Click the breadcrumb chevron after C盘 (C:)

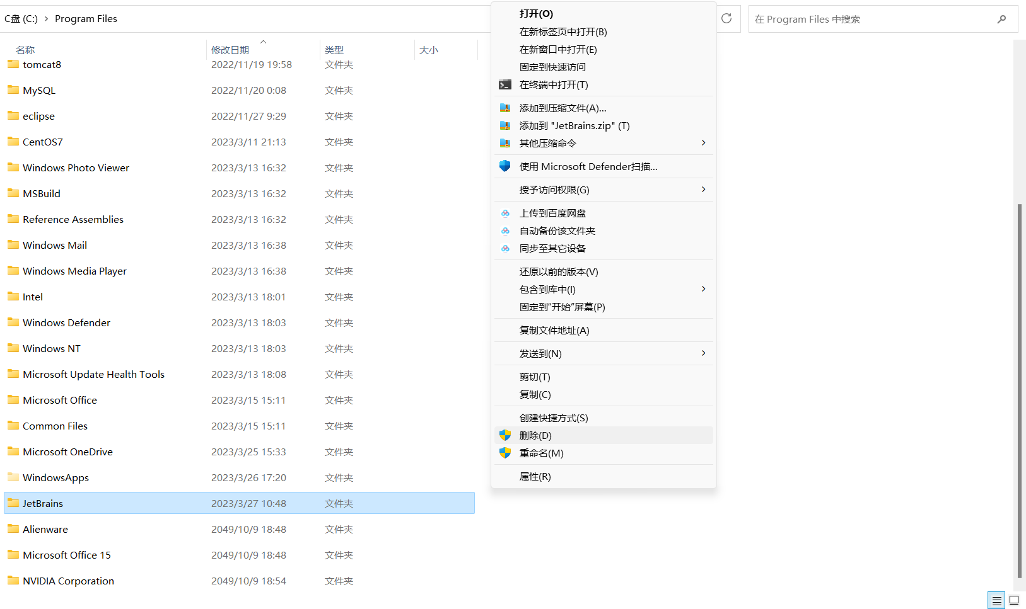click(x=46, y=19)
